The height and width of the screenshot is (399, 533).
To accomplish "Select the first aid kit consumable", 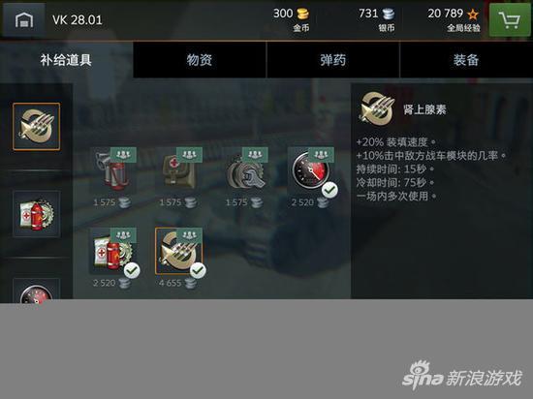I will (179, 170).
